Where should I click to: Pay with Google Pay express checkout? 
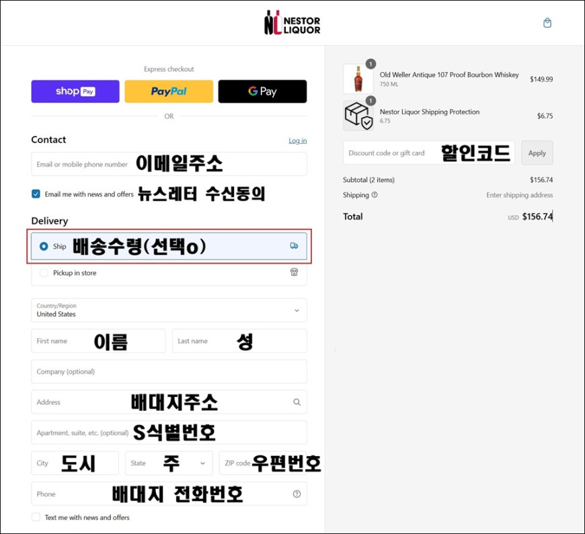coord(262,91)
